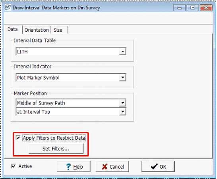Open the Middle of Survey Path dropdown arrow
Screen dimensions: 217x179
tap(123, 103)
